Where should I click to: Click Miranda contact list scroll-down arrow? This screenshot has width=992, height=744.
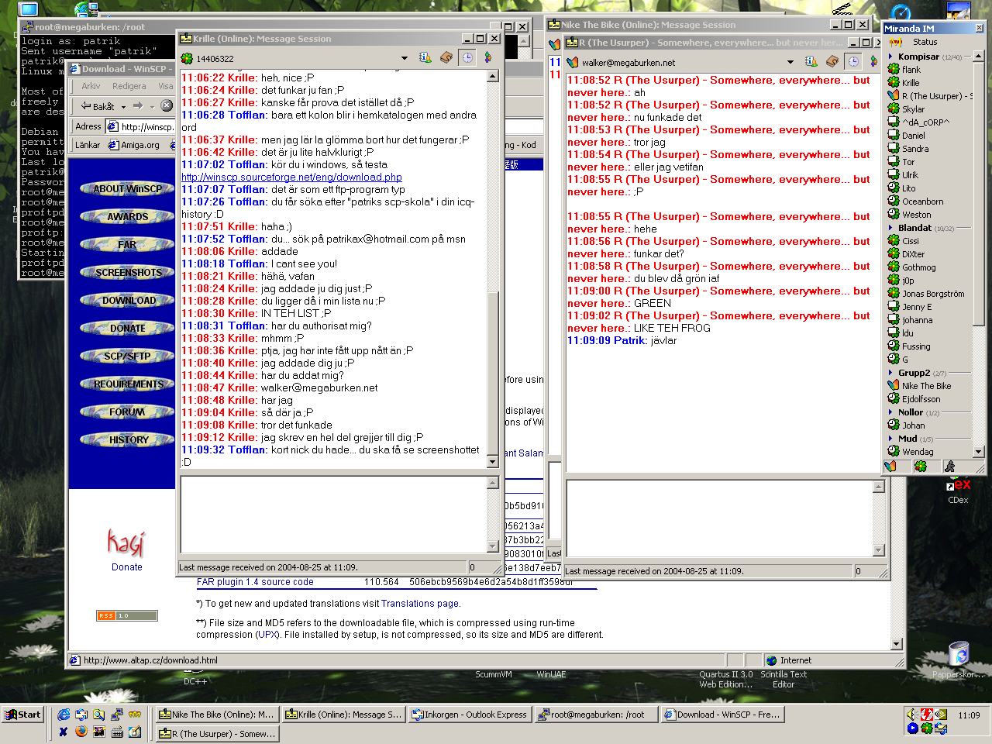coord(978,451)
